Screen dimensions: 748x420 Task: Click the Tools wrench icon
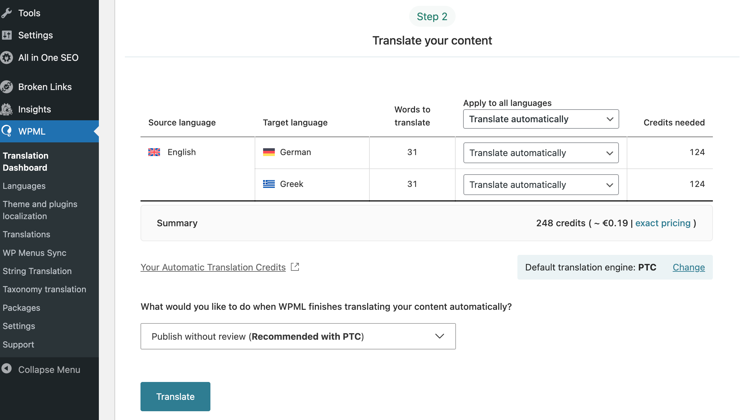7,13
